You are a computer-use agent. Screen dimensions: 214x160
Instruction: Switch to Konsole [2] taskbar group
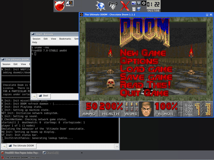pyautogui.click(x=51, y=153)
